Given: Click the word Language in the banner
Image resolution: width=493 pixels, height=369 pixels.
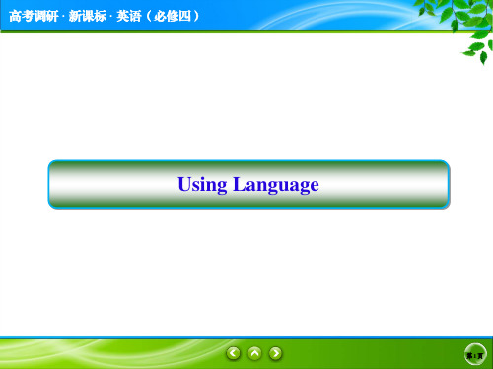Looking at the screenshot, I should [x=276, y=185].
